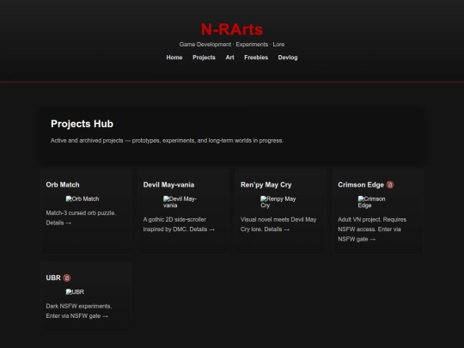This screenshot has height=348, width=464.
Task: Click the 18+ badge next to Crimson Edge
Action: [390, 185]
